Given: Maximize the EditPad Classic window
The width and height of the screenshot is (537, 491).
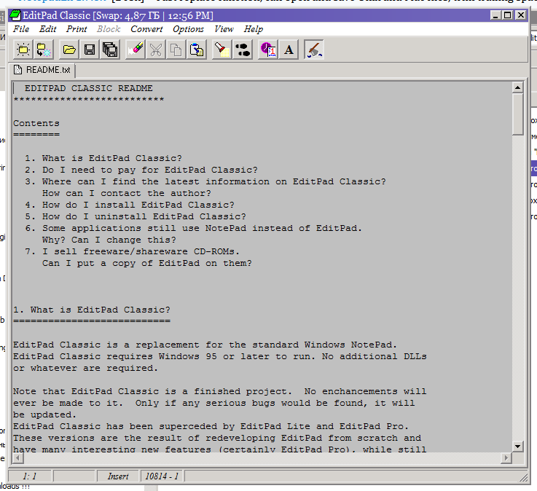Looking at the screenshot, I should pyautogui.click(x=508, y=15).
